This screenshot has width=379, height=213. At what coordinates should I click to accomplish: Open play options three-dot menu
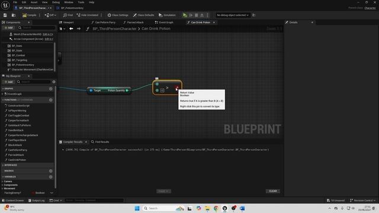tap(207, 15)
